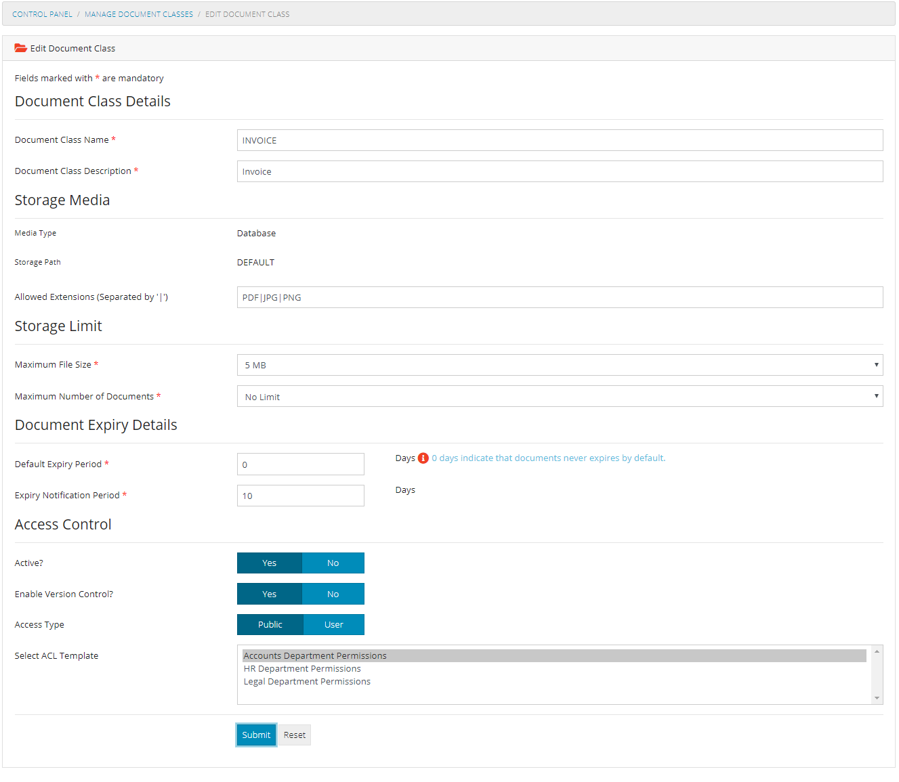Image resolution: width=899 pixels, height=782 pixels.
Task: Disable version control by choosing No
Action: pyautogui.click(x=333, y=594)
